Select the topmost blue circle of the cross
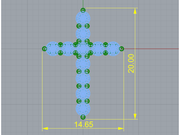The height and width of the screenshot is (135, 180). tap(83, 18)
